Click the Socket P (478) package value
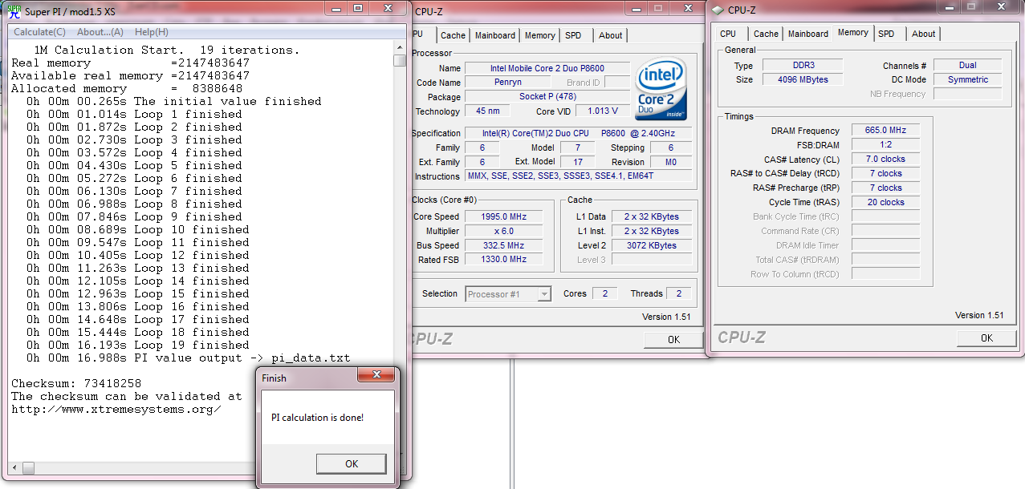1025x489 pixels. [547, 97]
